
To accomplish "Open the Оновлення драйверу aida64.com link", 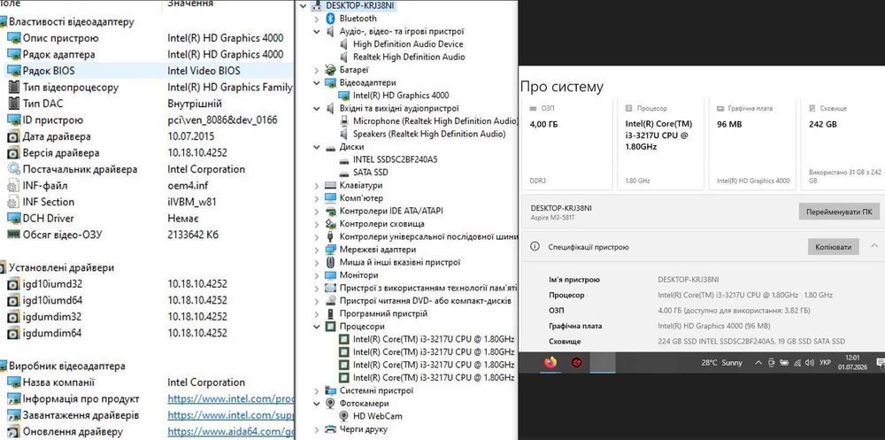I will pos(230,431).
